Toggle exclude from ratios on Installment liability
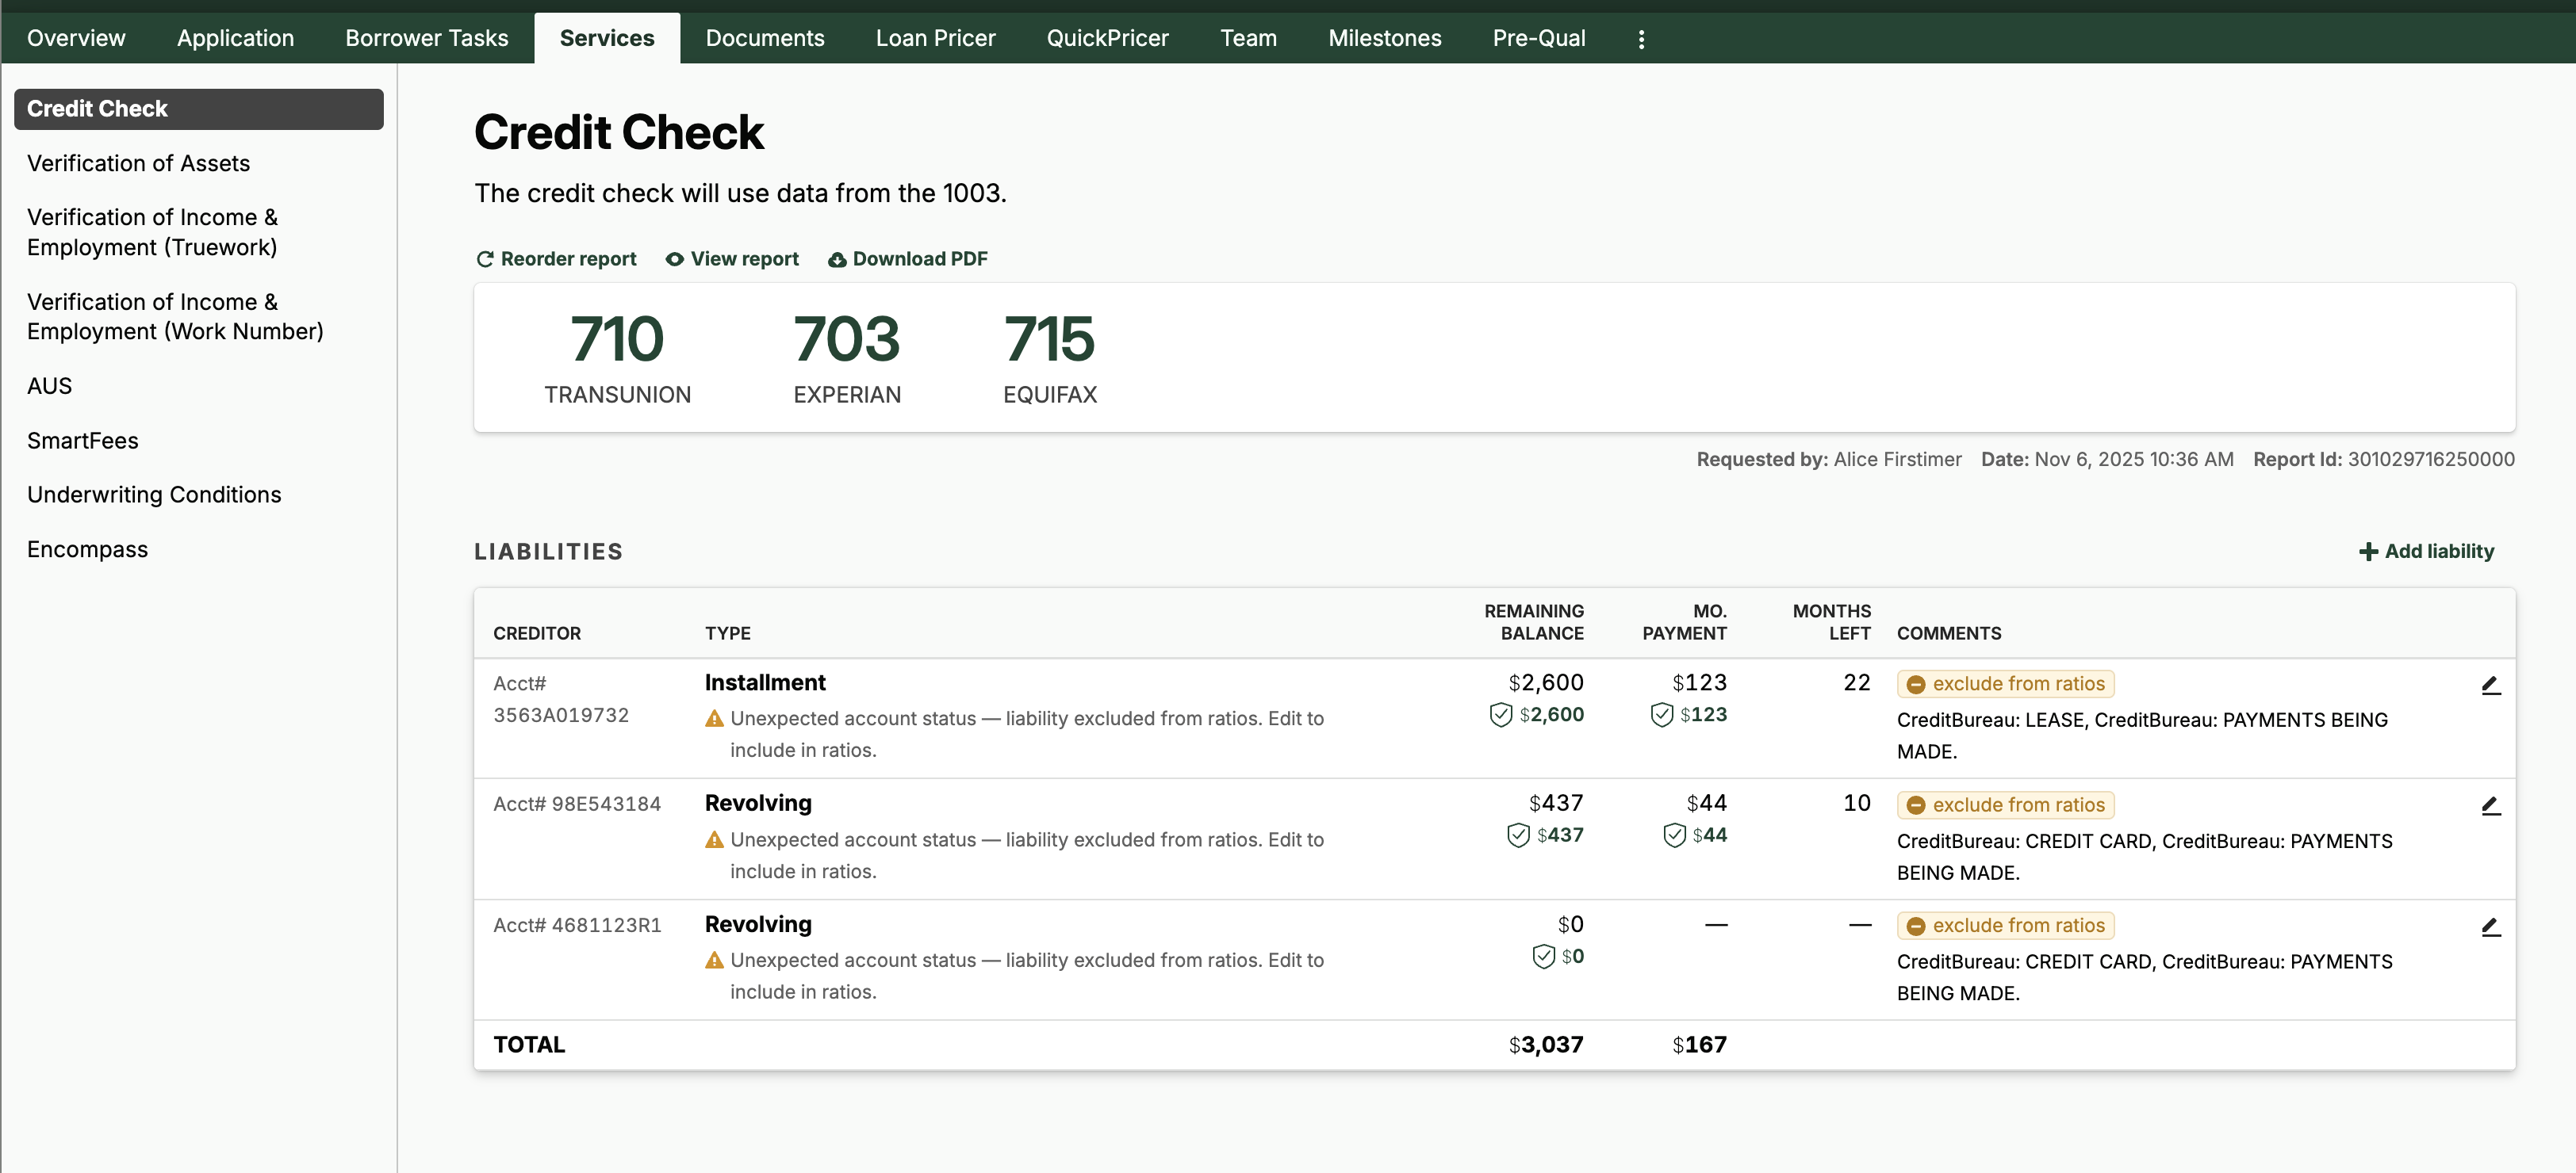 pyautogui.click(x=2005, y=685)
